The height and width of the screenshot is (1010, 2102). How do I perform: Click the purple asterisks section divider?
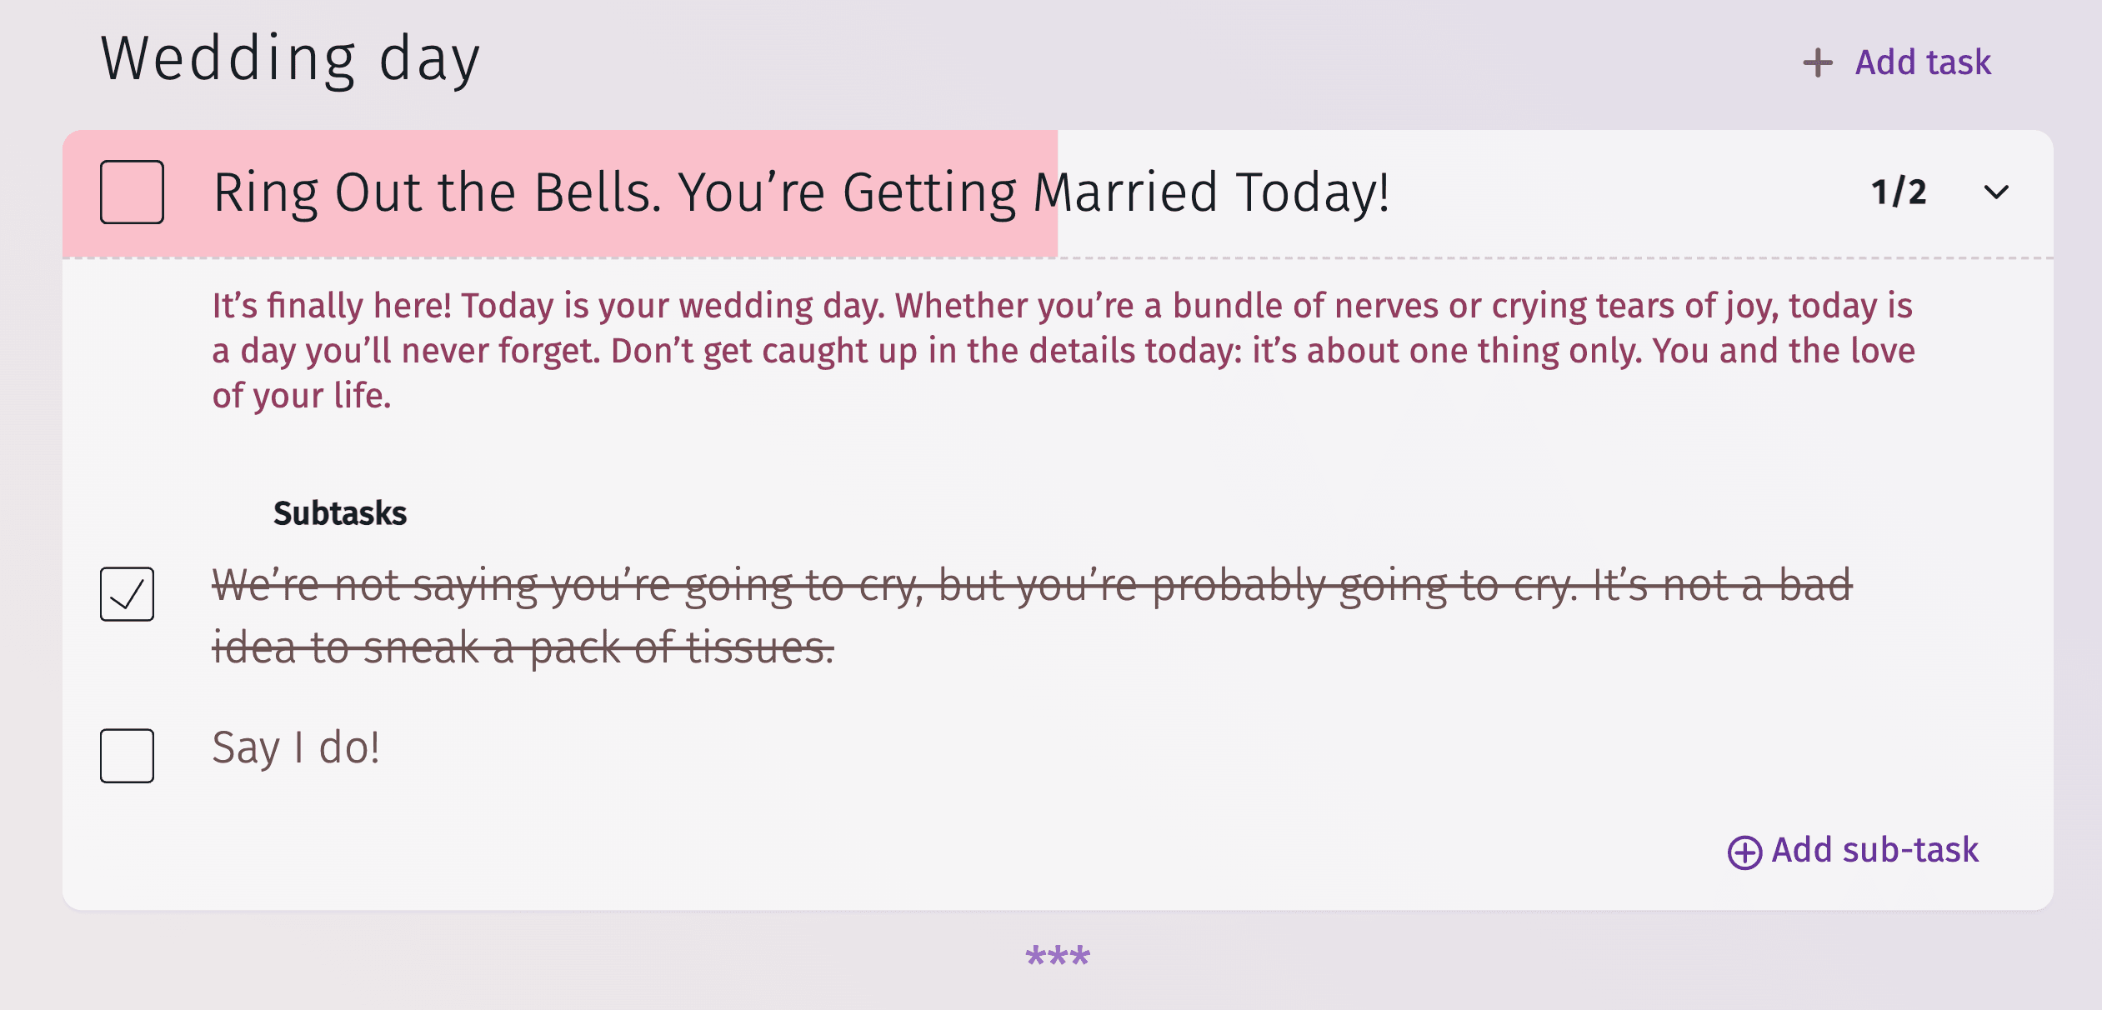[1057, 955]
